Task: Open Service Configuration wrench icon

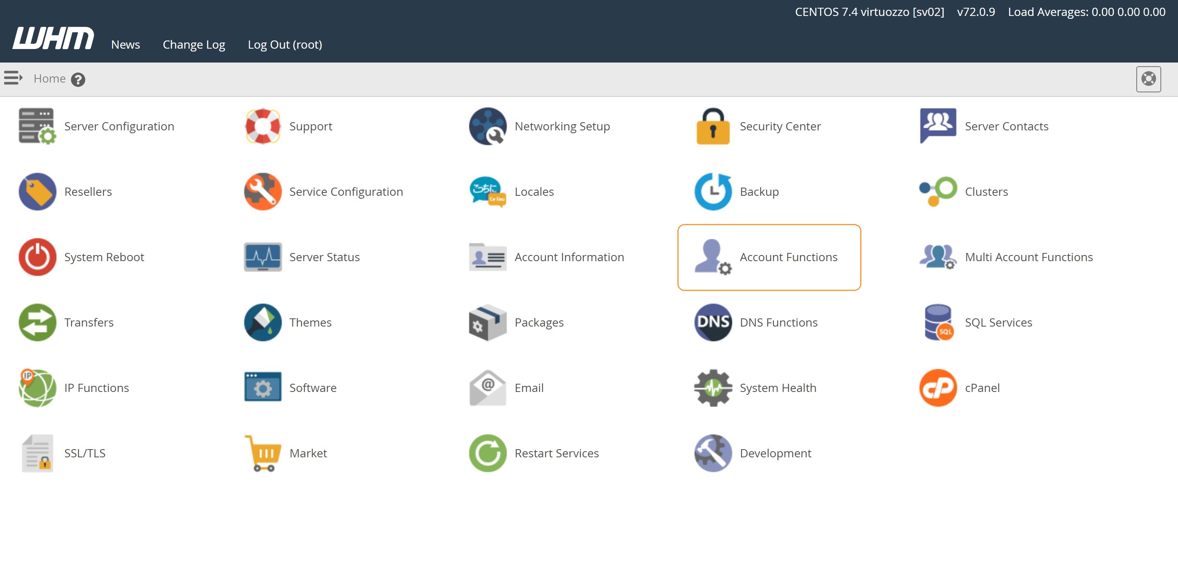Action: pos(263,191)
